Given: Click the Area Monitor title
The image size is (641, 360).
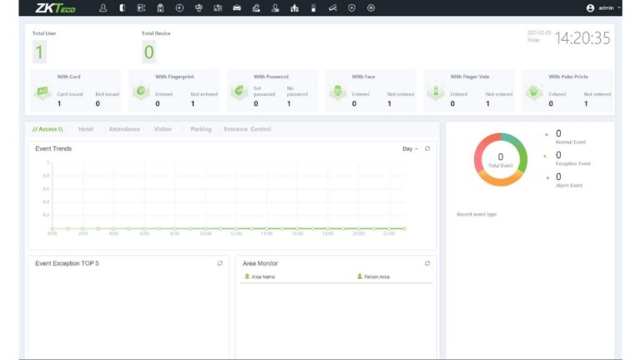Looking at the screenshot, I should click(x=260, y=263).
